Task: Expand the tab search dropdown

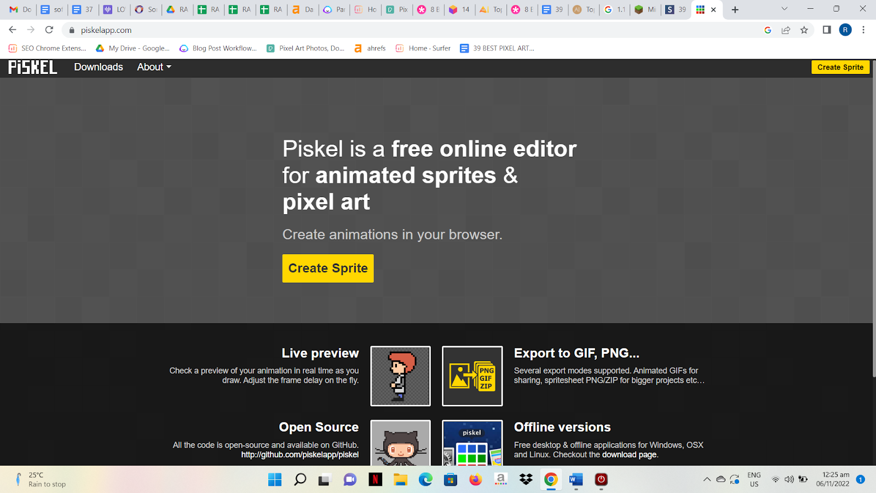Action: tap(784, 9)
